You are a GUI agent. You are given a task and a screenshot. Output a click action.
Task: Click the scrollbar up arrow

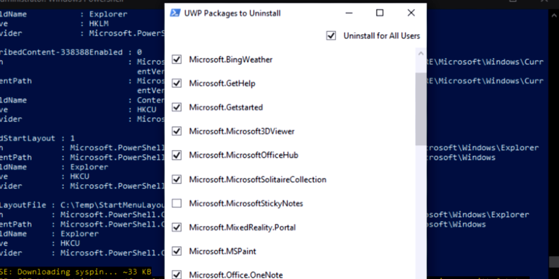pyautogui.click(x=419, y=54)
